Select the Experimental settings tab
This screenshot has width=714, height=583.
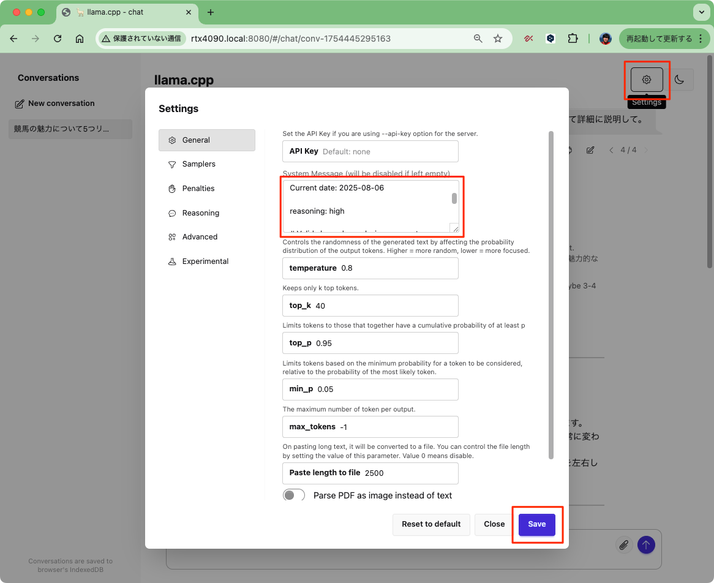coord(207,261)
